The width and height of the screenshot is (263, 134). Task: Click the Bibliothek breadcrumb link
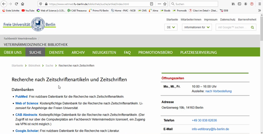pos(34,66)
